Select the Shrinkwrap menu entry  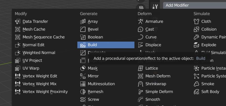pos(156,84)
